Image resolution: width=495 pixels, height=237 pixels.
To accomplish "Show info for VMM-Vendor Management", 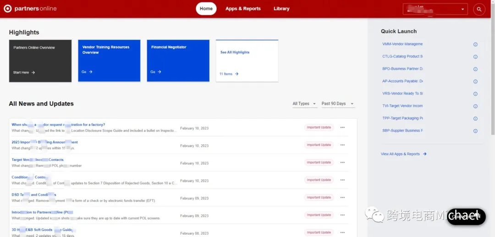I will (x=475, y=44).
